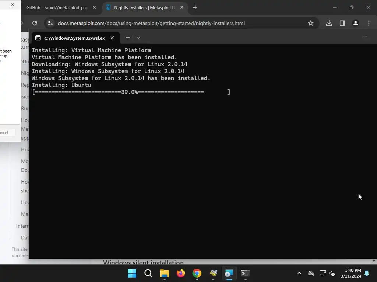Click the docs.metasploit.com address bar URL
The image size is (377, 282).
151,23
